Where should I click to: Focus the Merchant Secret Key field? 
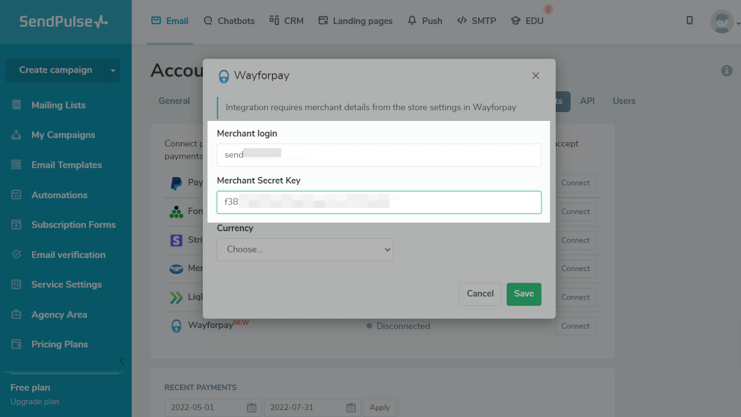(x=379, y=202)
